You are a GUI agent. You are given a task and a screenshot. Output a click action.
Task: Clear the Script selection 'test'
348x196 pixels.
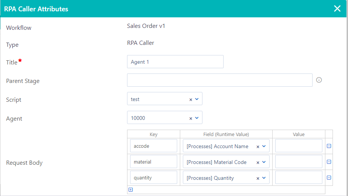[191, 100]
